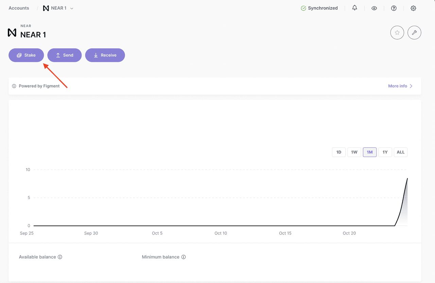
Task: Click the NEAR logo in breadcrumb
Action: pyautogui.click(x=46, y=8)
